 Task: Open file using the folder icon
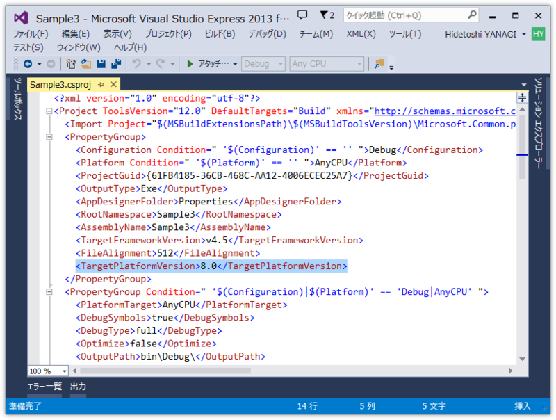pos(86,64)
